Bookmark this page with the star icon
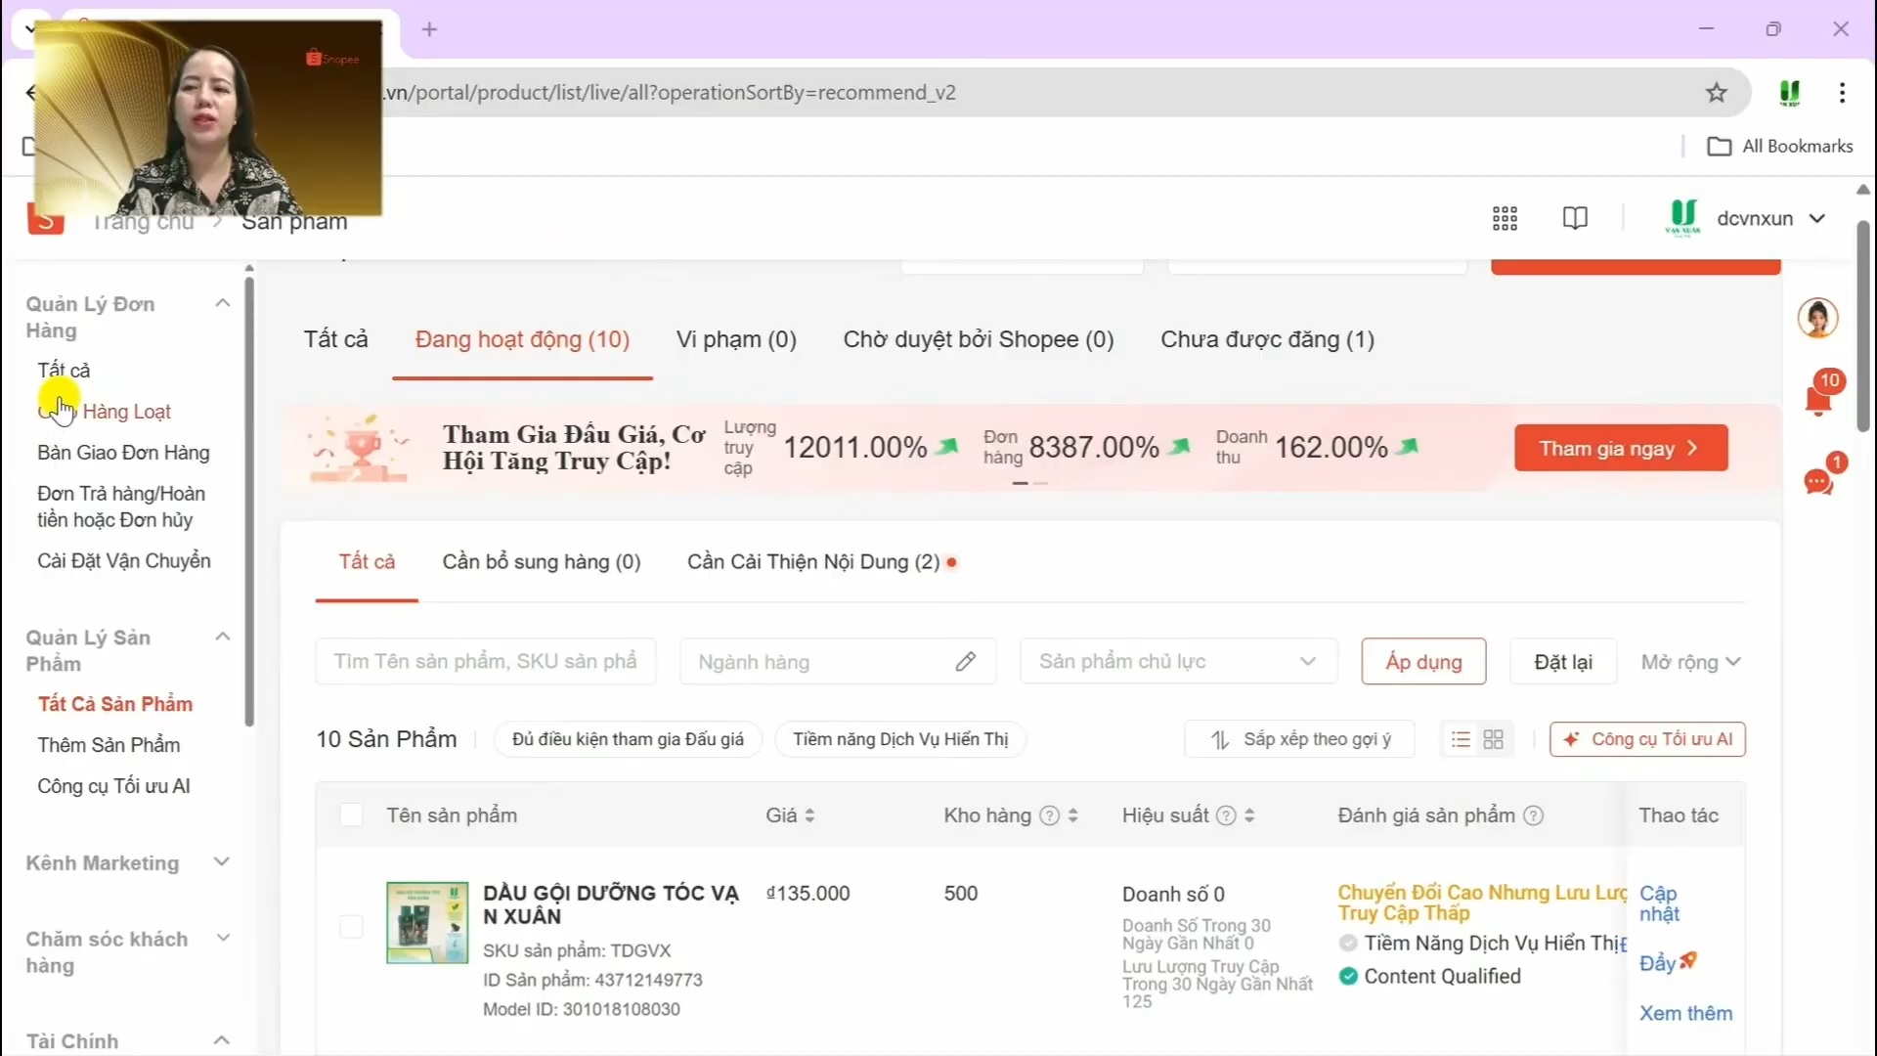 (1717, 93)
